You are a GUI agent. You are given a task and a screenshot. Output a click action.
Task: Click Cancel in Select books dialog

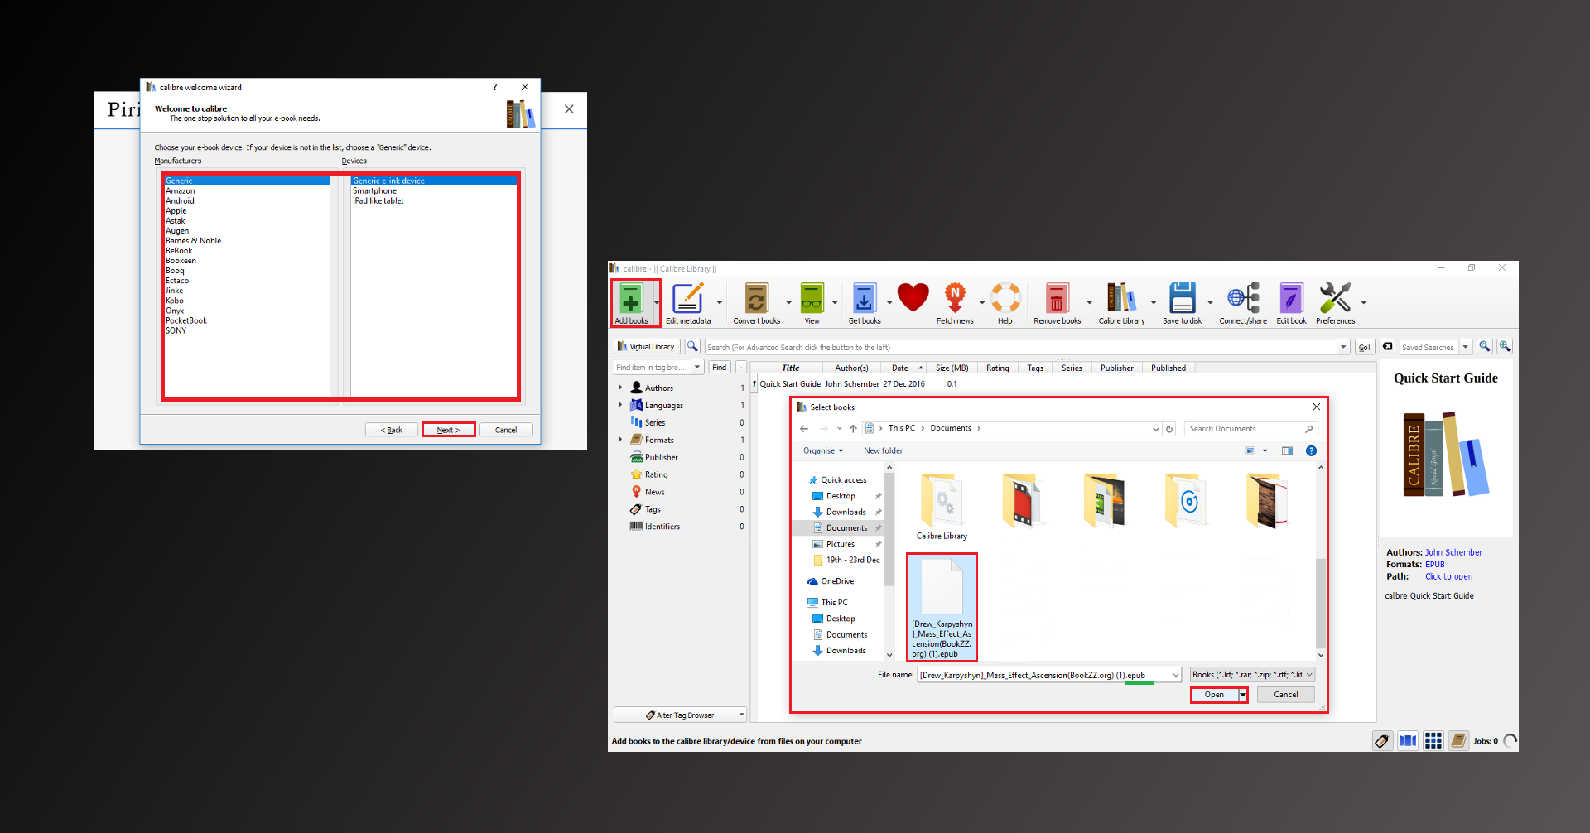1285,695
